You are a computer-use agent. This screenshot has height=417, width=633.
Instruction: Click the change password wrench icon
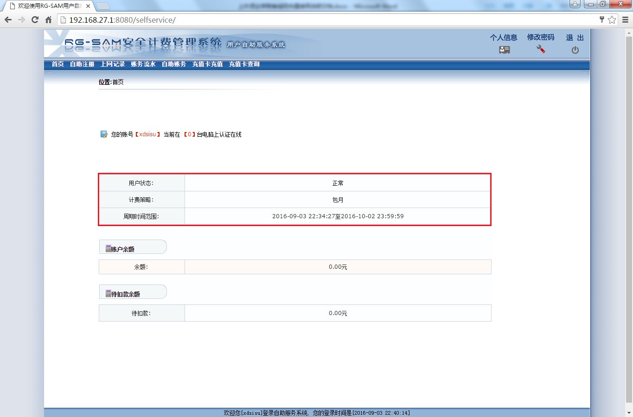click(x=541, y=49)
